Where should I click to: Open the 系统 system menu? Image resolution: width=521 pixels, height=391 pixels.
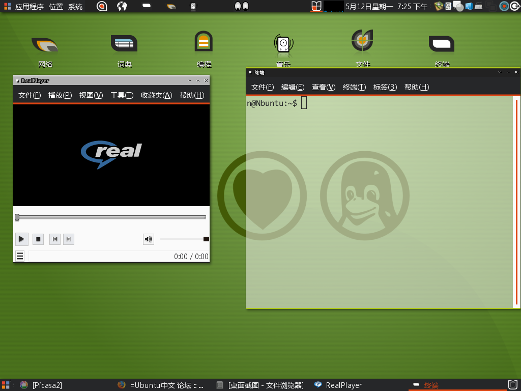(75, 7)
